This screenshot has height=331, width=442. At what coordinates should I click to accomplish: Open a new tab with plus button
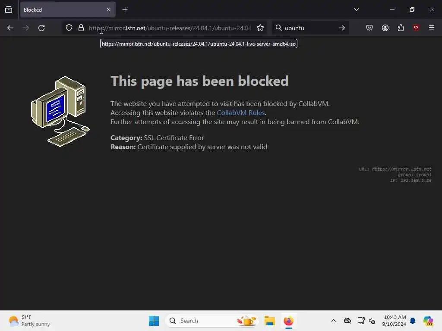tap(125, 10)
